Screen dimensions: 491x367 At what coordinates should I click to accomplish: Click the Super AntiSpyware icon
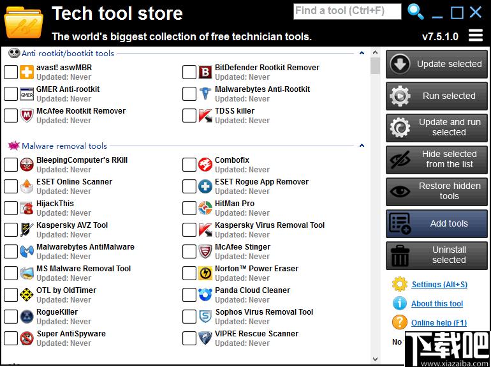(27, 338)
